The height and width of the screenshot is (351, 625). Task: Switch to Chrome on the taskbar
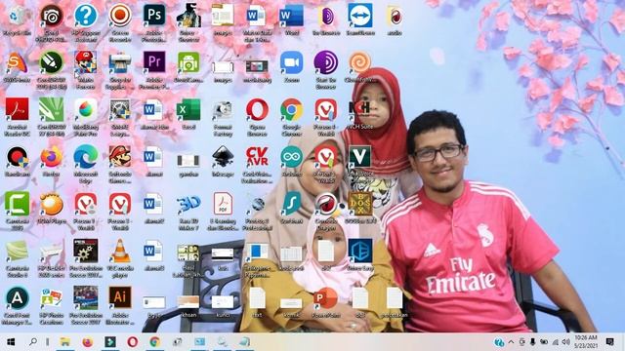click(155, 342)
